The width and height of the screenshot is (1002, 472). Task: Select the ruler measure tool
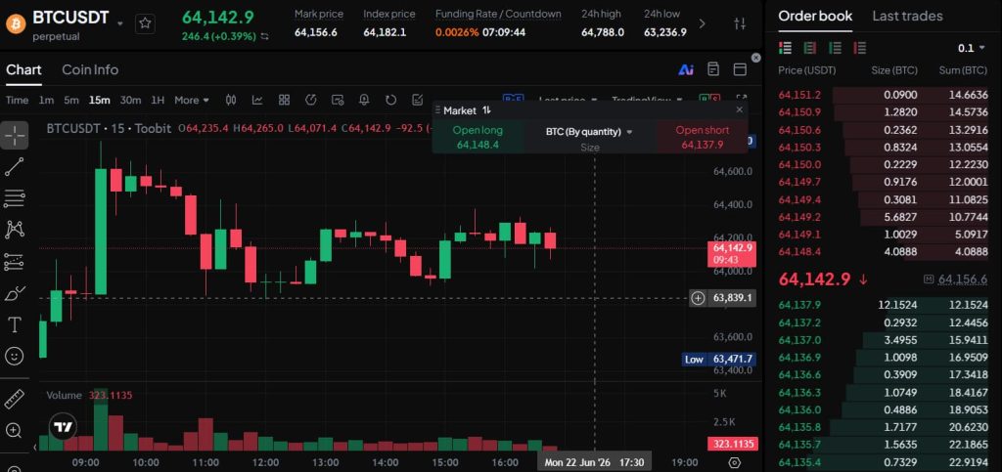pos(15,399)
